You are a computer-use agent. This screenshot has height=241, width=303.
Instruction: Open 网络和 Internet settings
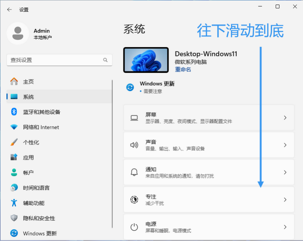pos(59,127)
